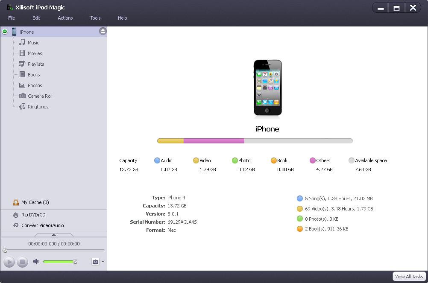Play the media in preview player

coord(9,262)
